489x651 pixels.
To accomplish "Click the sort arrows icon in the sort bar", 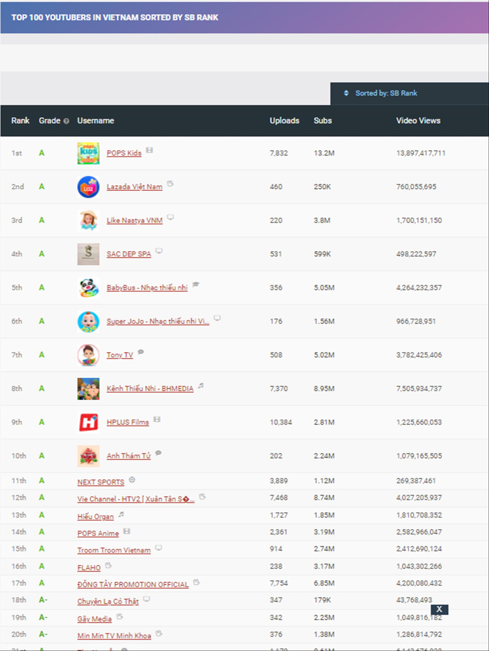I will [346, 93].
